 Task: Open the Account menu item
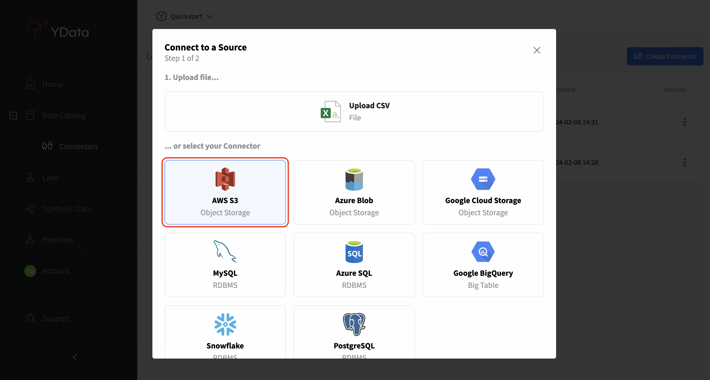click(x=56, y=271)
